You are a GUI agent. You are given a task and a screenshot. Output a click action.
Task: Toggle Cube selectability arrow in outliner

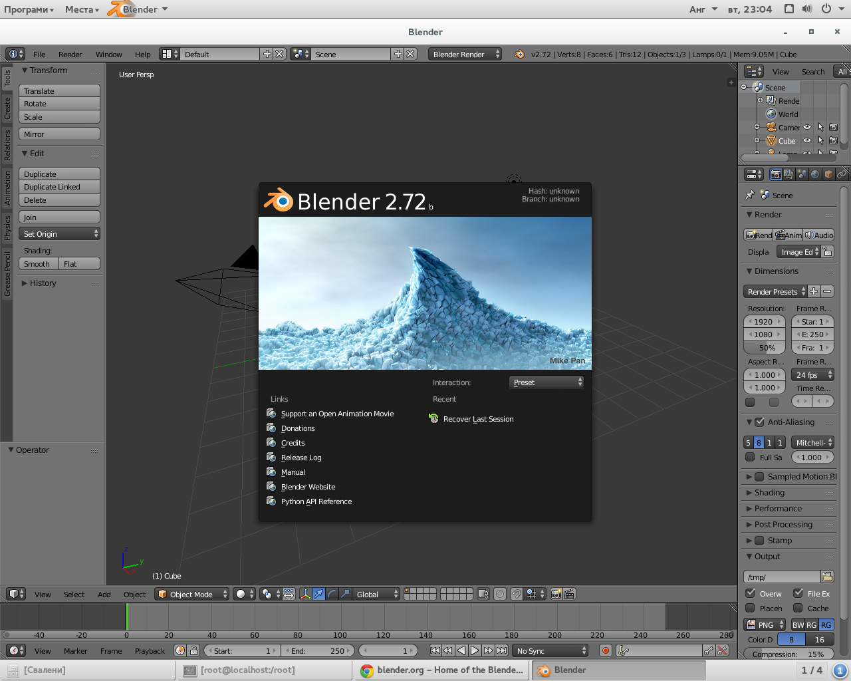pos(820,140)
